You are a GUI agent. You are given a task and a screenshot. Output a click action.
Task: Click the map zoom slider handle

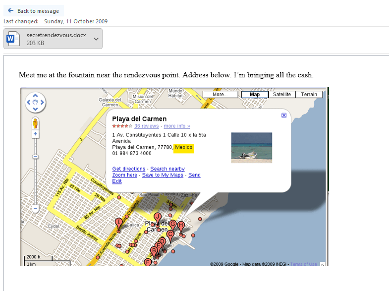pos(36,157)
